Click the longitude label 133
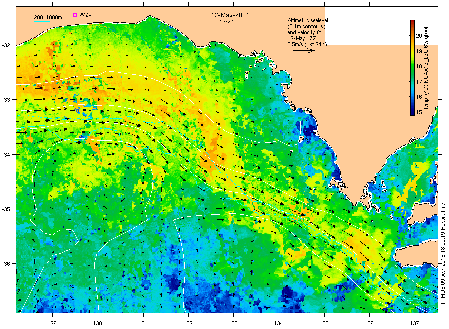 (233, 323)
